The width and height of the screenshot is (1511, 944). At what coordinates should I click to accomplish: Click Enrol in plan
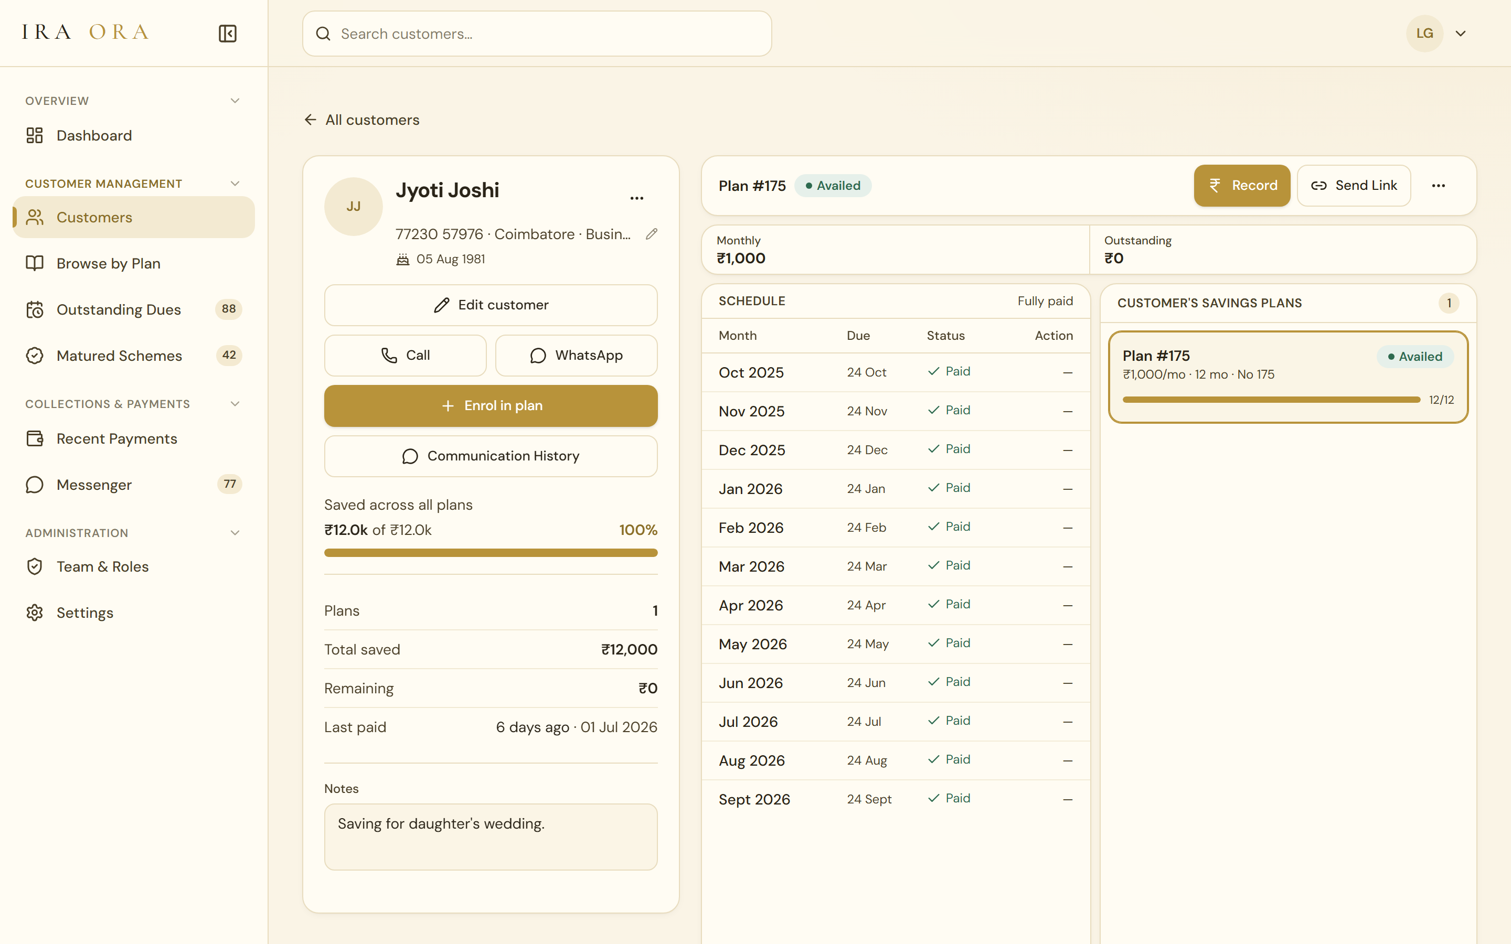pos(491,406)
